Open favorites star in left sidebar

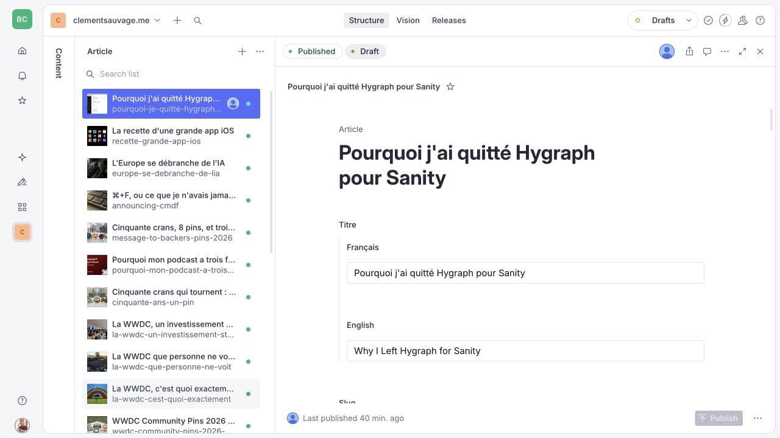click(x=22, y=100)
